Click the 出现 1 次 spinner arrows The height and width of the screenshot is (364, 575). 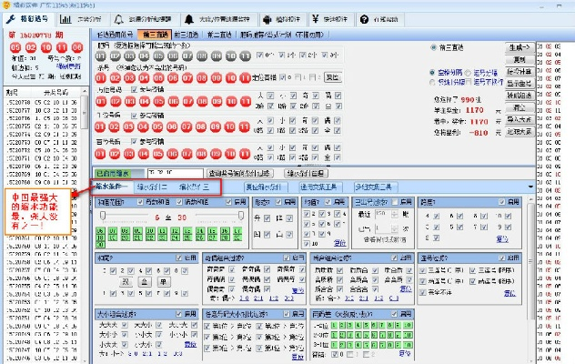(395, 229)
